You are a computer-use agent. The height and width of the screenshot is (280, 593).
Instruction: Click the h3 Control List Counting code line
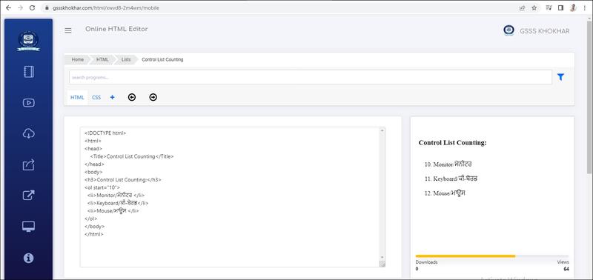click(123, 179)
